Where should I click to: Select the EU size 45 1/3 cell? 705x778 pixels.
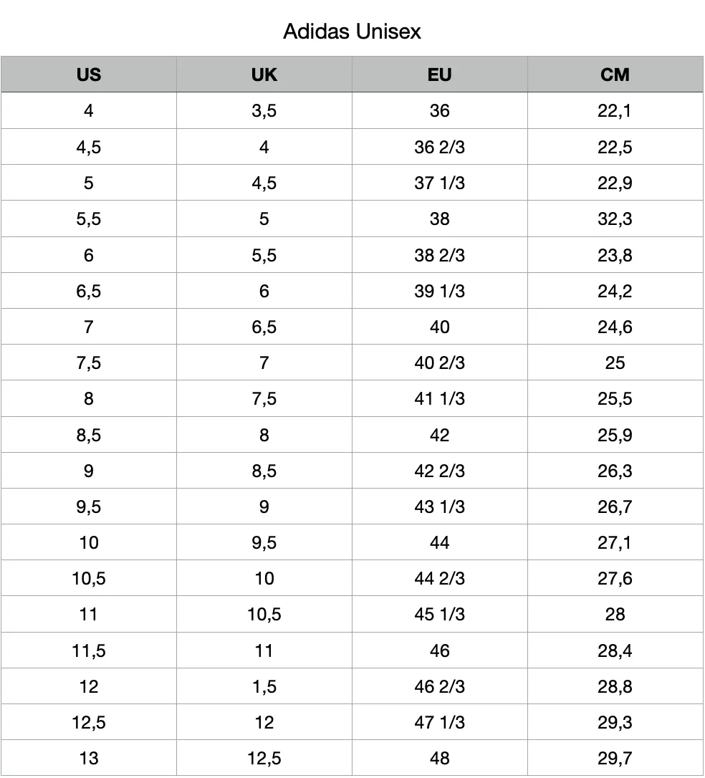[x=440, y=614]
